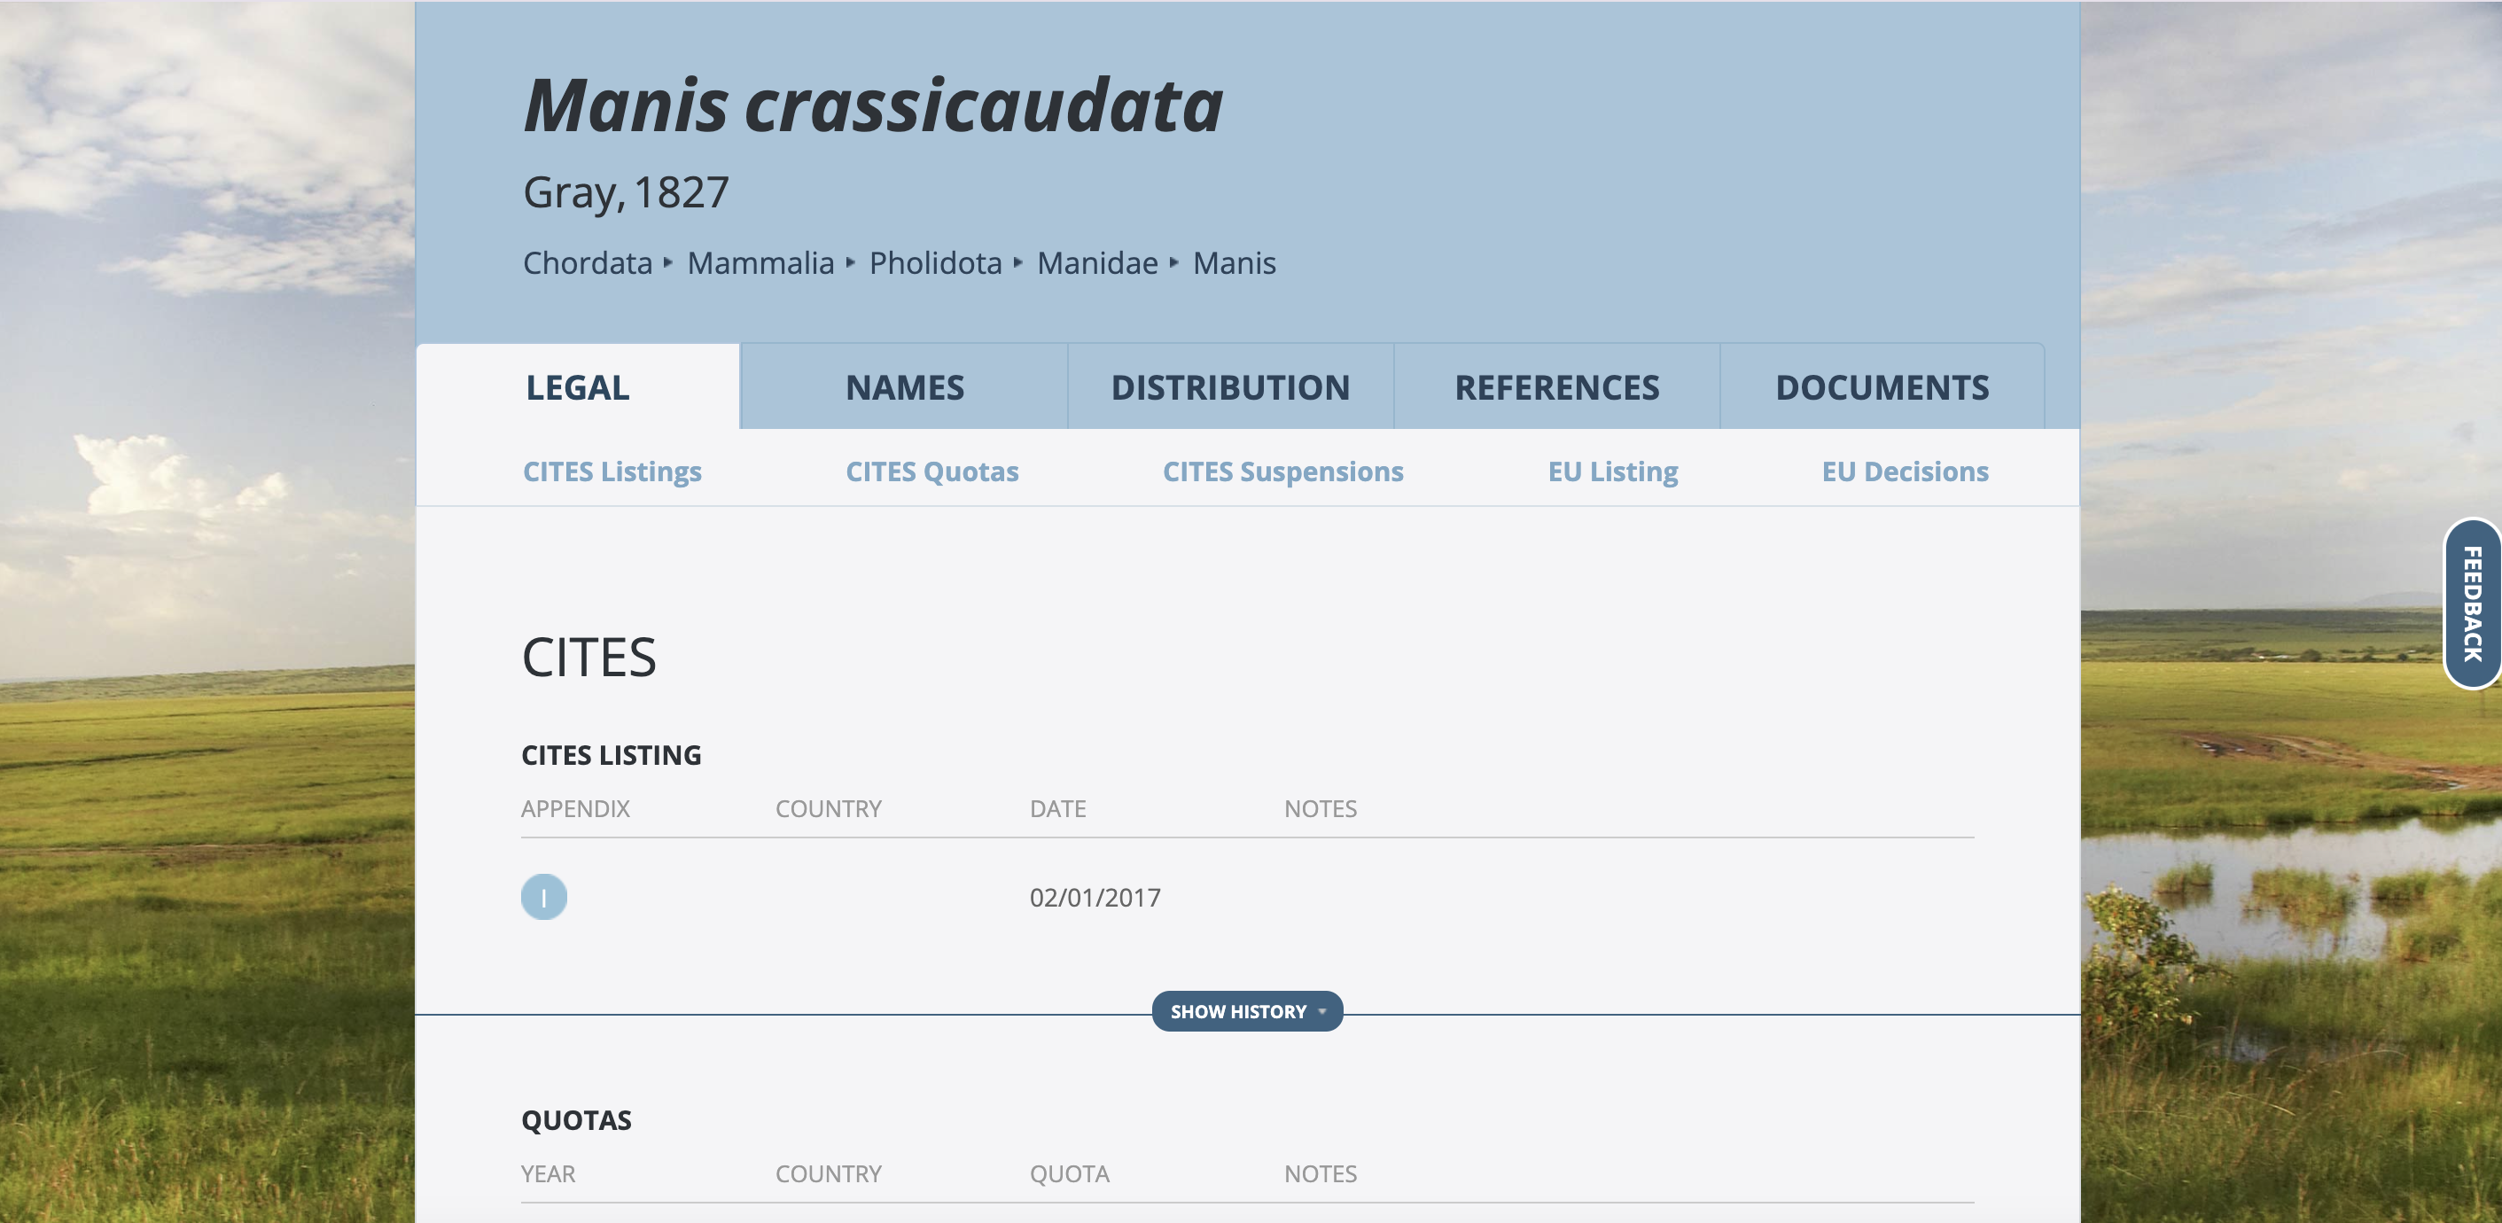Click the Chordata breadcrumb
2502x1223 pixels.
point(588,263)
